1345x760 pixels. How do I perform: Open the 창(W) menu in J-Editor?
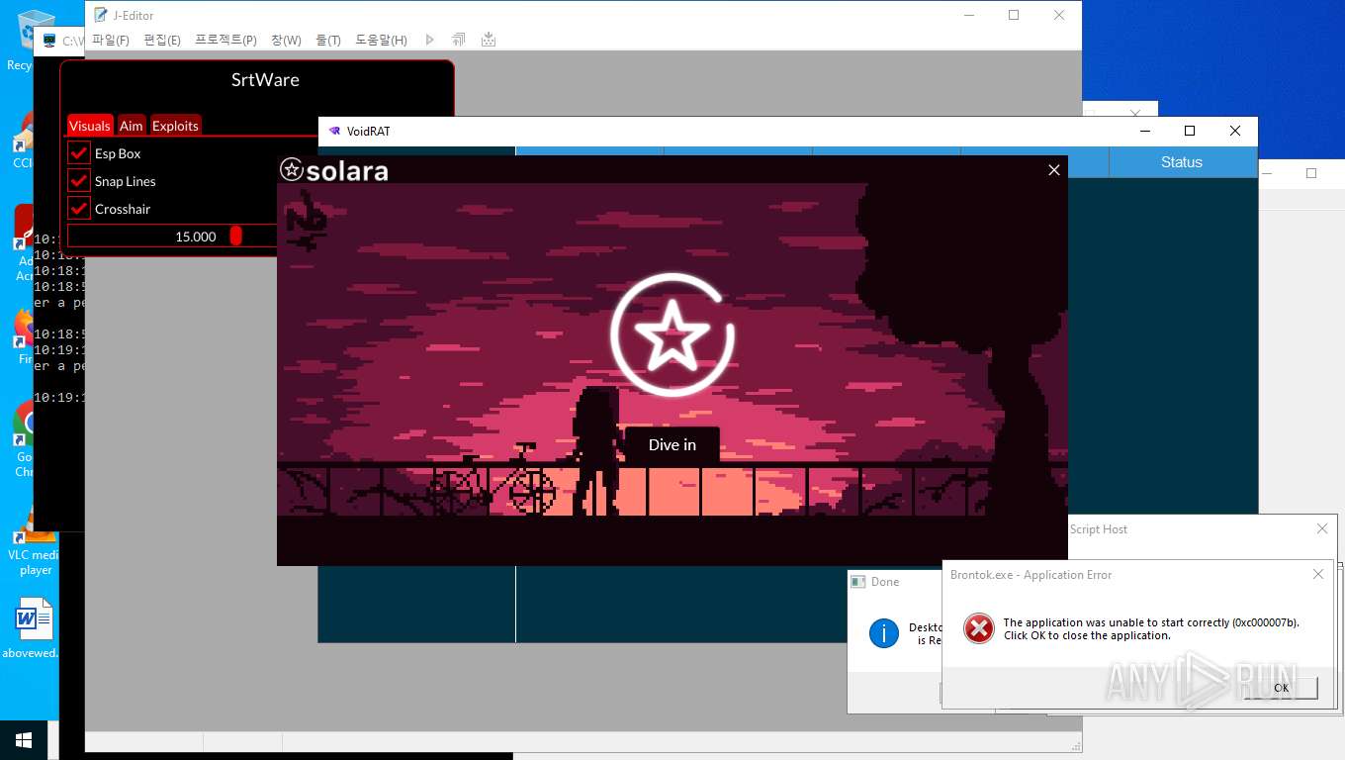pos(286,40)
